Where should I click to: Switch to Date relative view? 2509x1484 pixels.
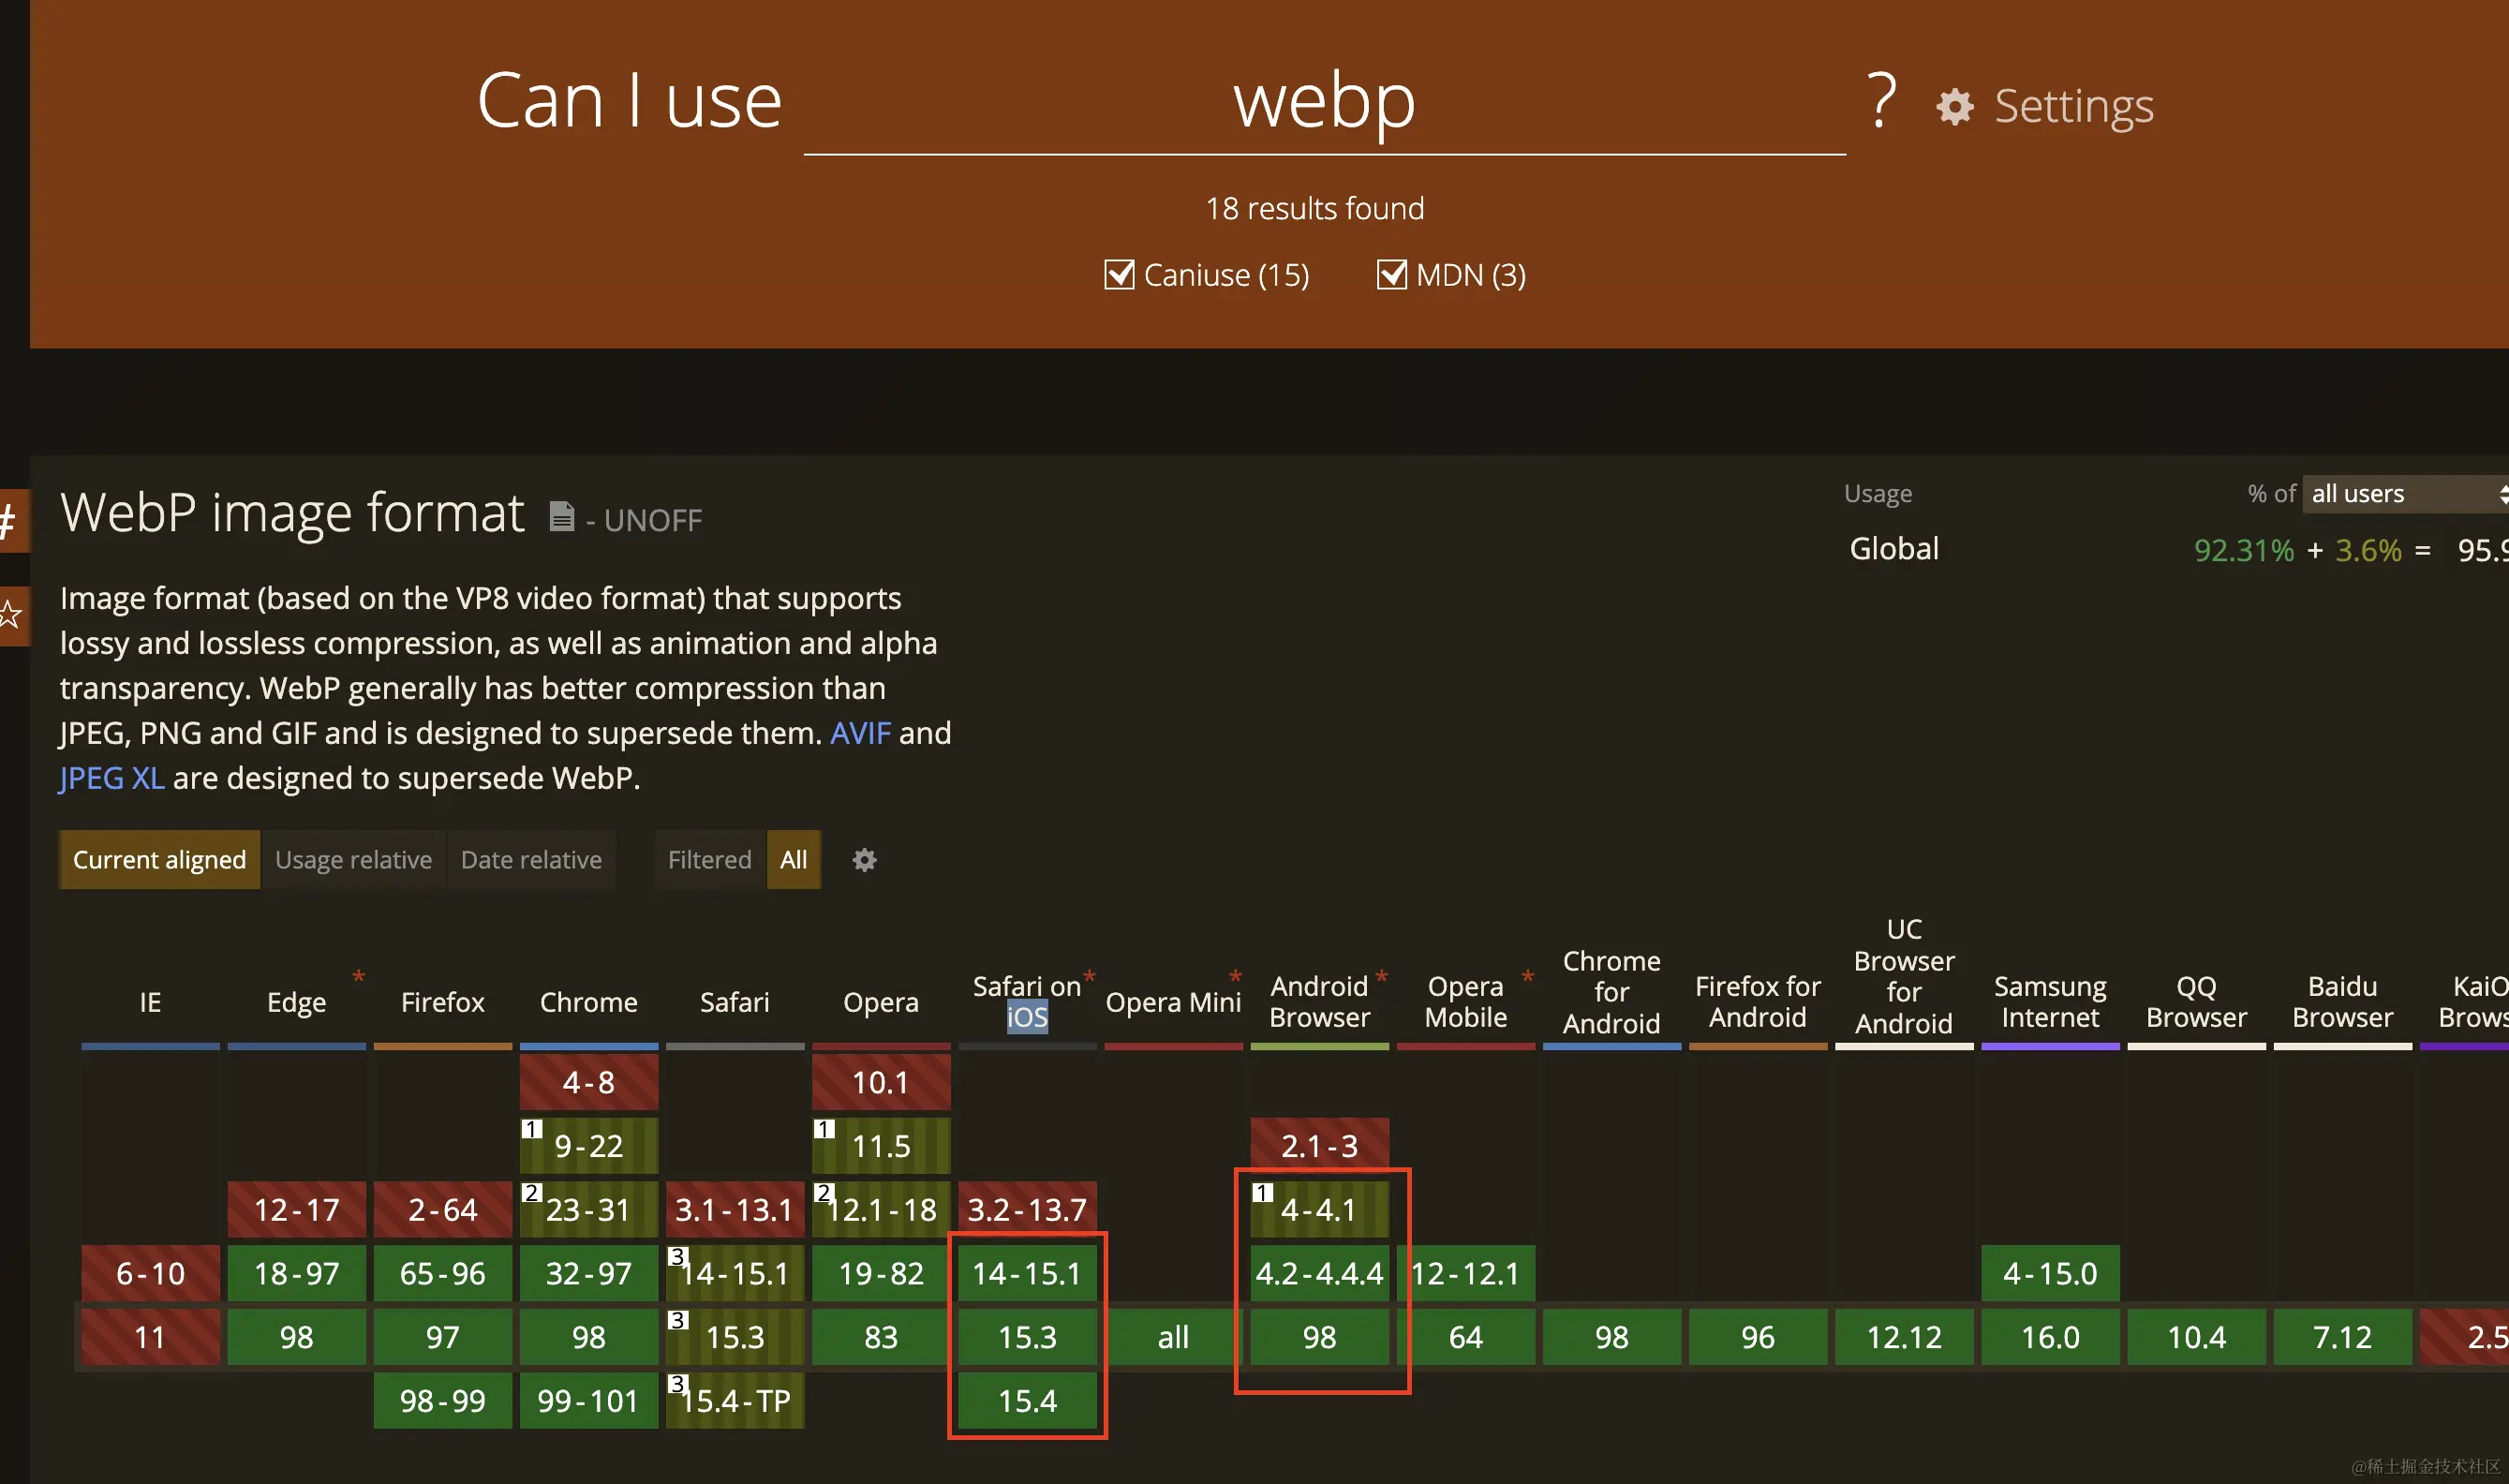531,860
